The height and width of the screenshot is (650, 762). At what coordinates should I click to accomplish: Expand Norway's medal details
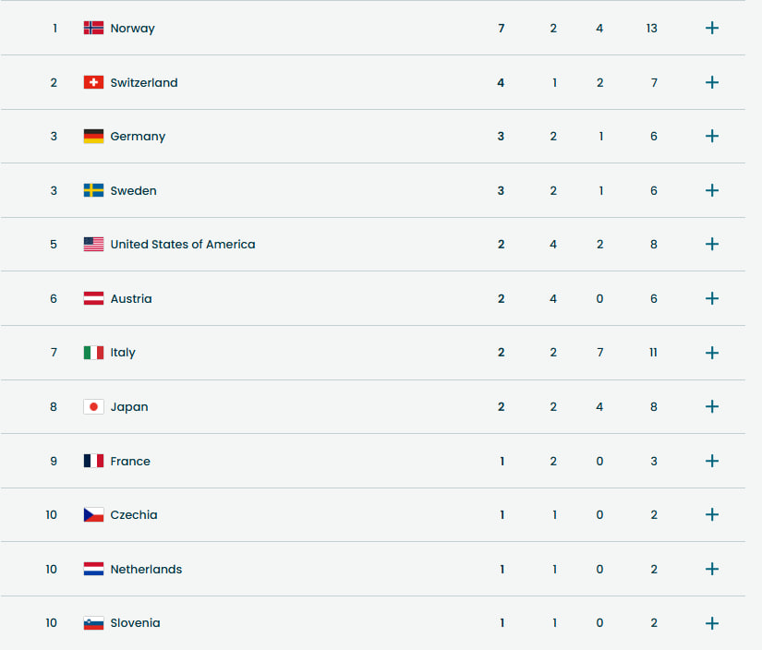click(711, 28)
